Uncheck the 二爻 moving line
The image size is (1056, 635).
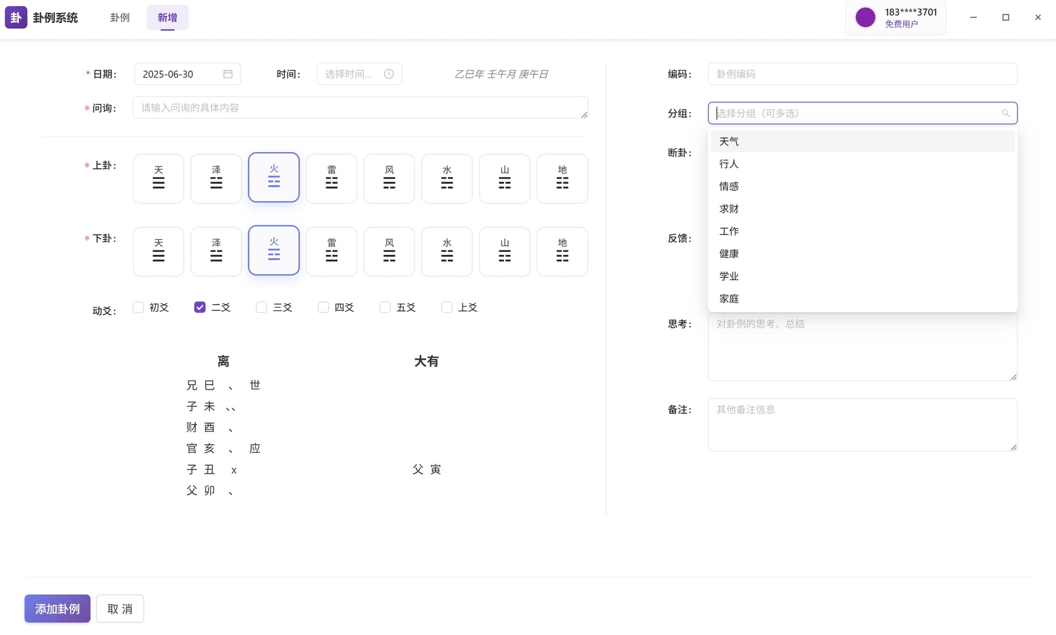tap(200, 307)
